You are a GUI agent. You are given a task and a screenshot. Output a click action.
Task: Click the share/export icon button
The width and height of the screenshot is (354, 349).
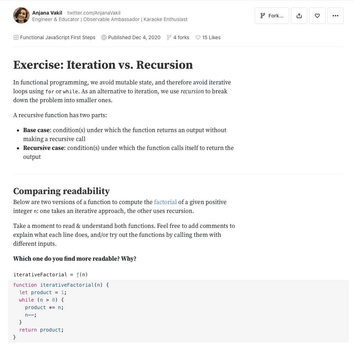pos(299,16)
